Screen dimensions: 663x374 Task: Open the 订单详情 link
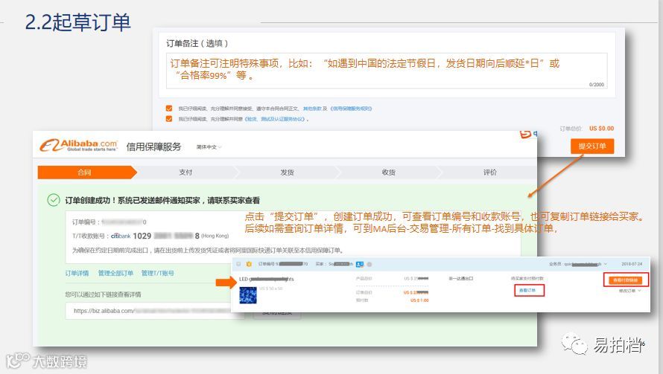[x=77, y=273]
